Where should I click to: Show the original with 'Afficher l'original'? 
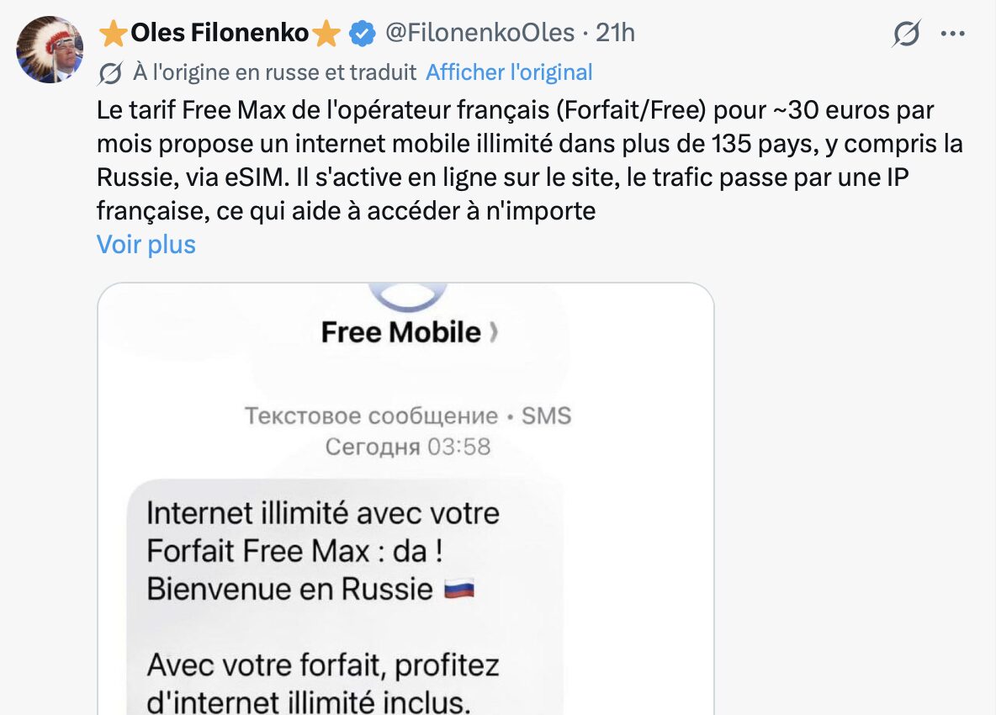tap(509, 72)
